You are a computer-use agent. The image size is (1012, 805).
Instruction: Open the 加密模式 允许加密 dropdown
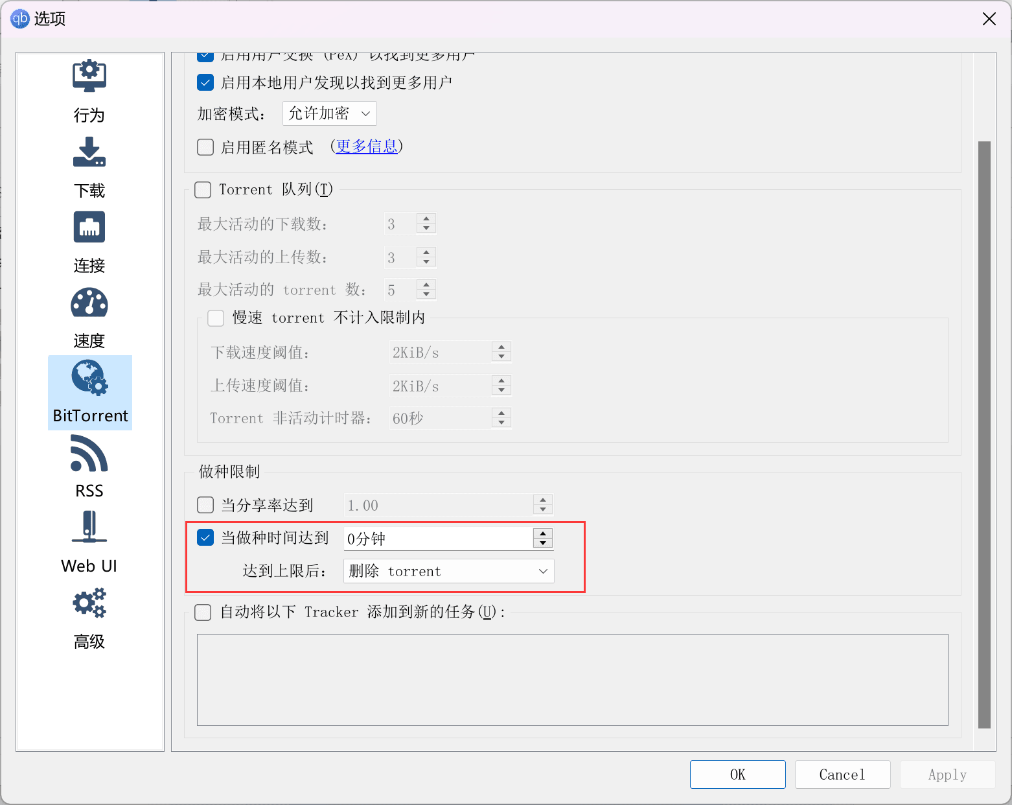[x=330, y=113]
